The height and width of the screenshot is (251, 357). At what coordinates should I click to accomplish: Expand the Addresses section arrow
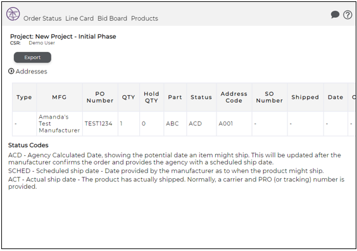11,71
